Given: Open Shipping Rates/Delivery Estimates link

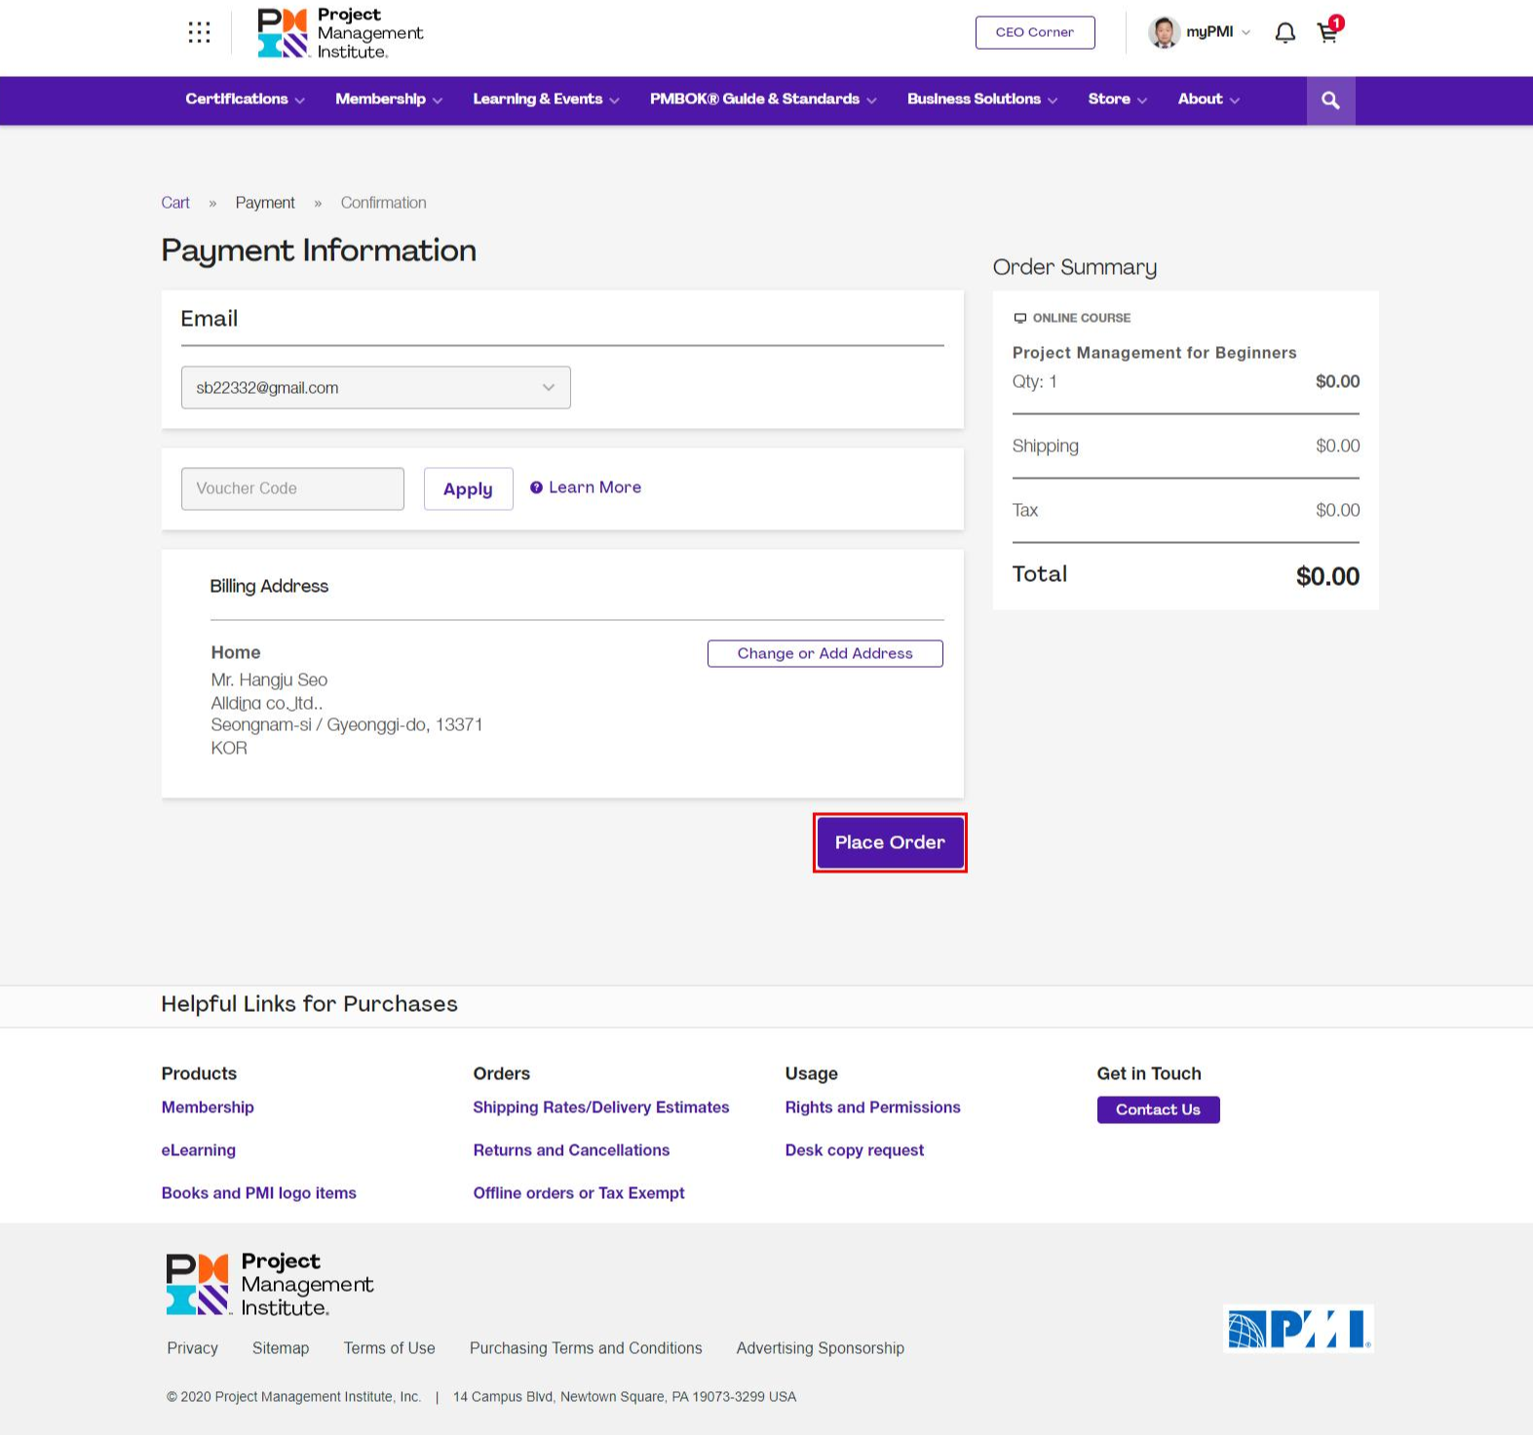Looking at the screenshot, I should 601,1107.
